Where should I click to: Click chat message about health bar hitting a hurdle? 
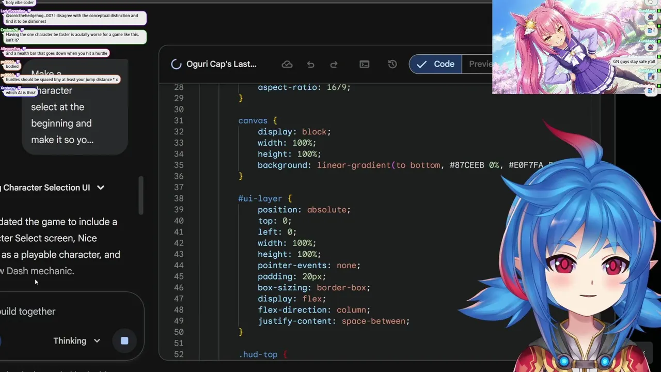[56, 53]
